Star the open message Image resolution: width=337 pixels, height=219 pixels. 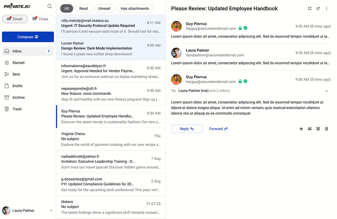(301, 129)
